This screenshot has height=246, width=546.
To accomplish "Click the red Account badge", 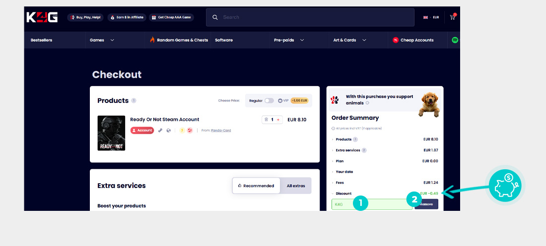I will click(x=142, y=130).
